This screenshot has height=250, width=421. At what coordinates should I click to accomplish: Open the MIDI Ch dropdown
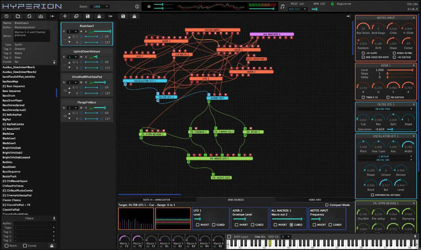[286, 236]
